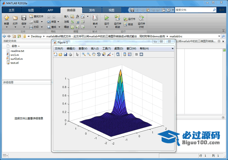
Task: Open the address bar path dropdown
Action: [219, 36]
